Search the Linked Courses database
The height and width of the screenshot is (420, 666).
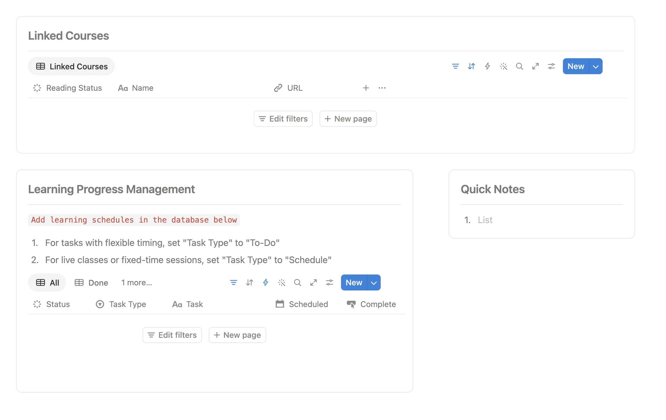(x=519, y=66)
